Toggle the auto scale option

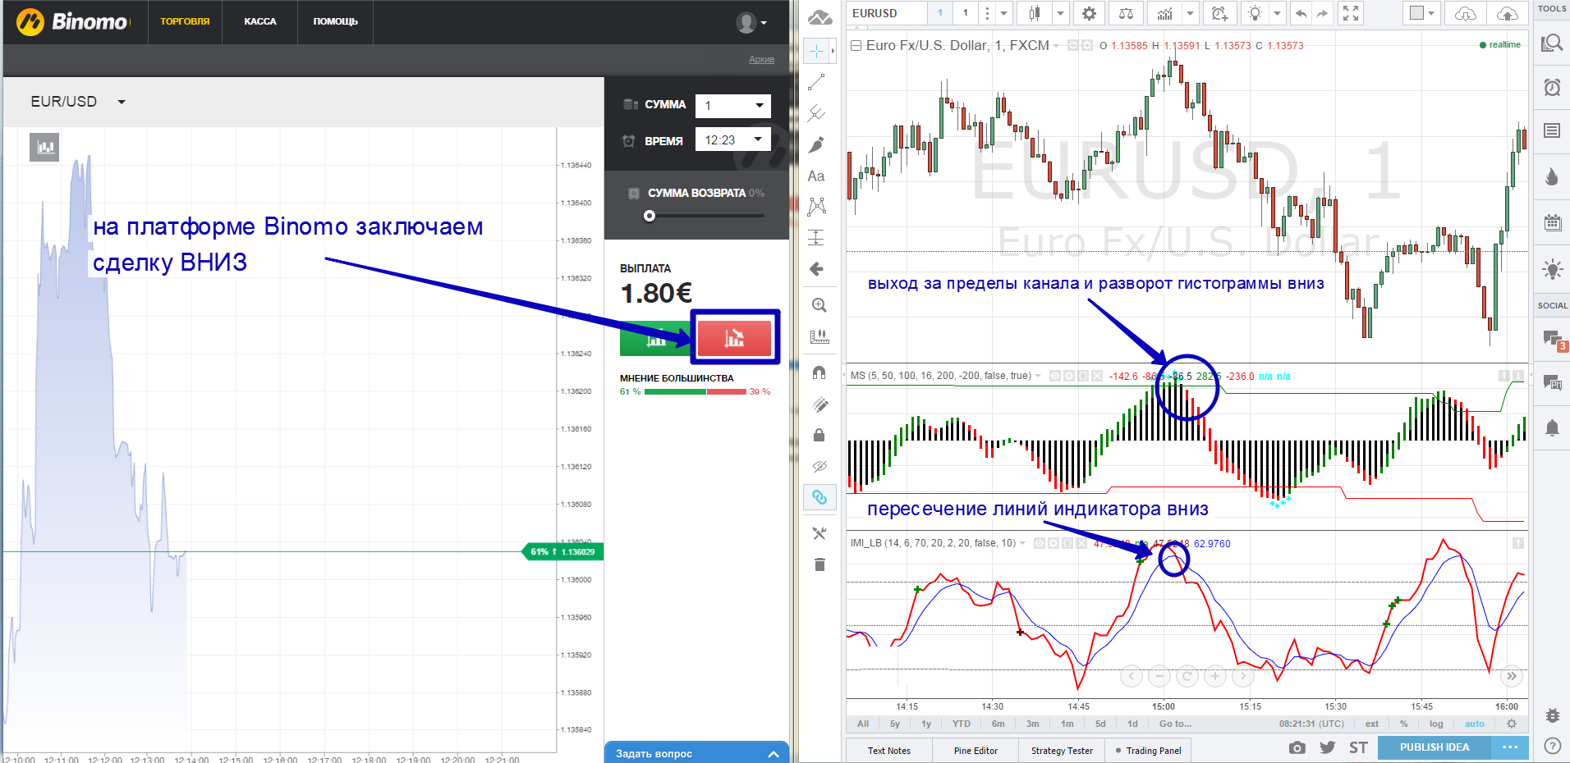pyautogui.click(x=1475, y=724)
